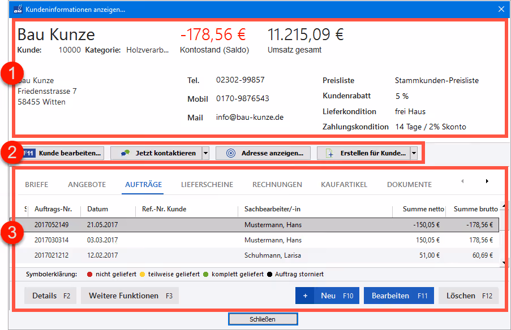The image size is (511, 330).
Task: Select order row 2017030314
Action: pos(258,240)
